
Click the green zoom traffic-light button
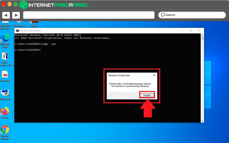pyautogui.click(x=15, y=4)
